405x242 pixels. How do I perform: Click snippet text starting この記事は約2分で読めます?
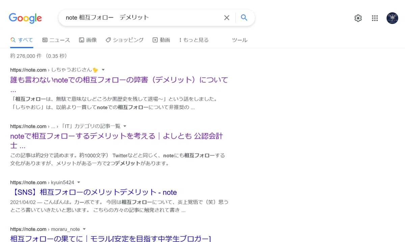(117, 160)
